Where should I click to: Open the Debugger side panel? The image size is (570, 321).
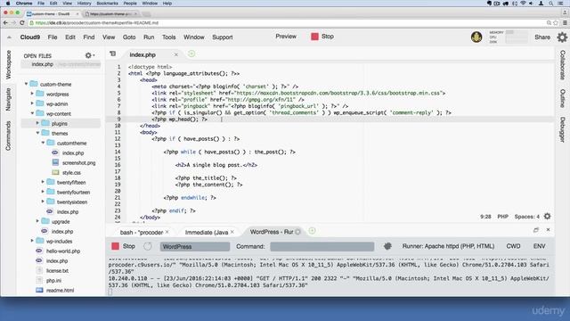tap(562, 129)
